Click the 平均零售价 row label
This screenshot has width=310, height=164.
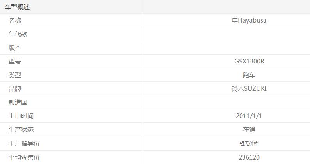(24, 158)
